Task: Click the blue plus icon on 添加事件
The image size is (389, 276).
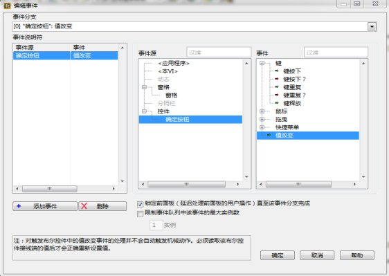Action: [19, 206]
